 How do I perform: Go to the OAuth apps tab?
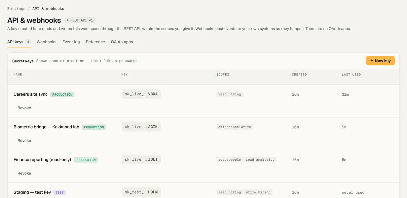(122, 42)
